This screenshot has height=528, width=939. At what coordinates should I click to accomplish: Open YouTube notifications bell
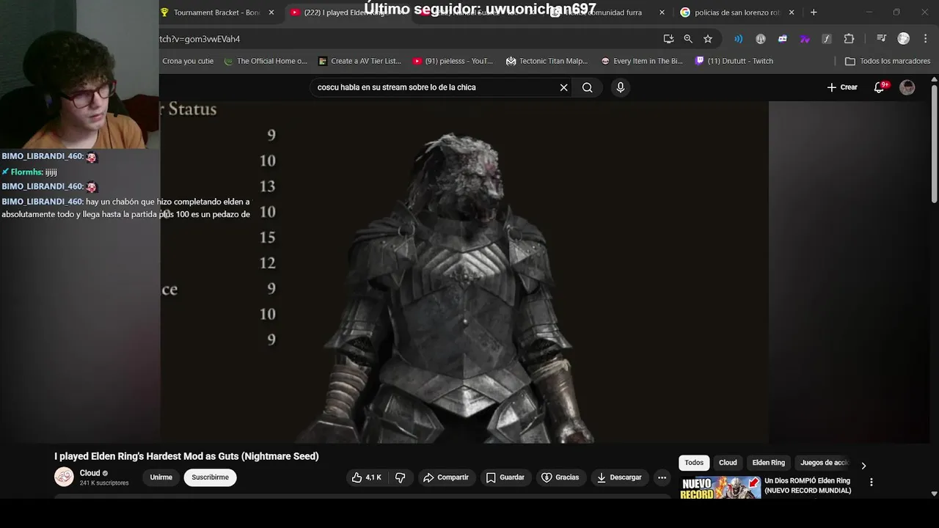879,87
